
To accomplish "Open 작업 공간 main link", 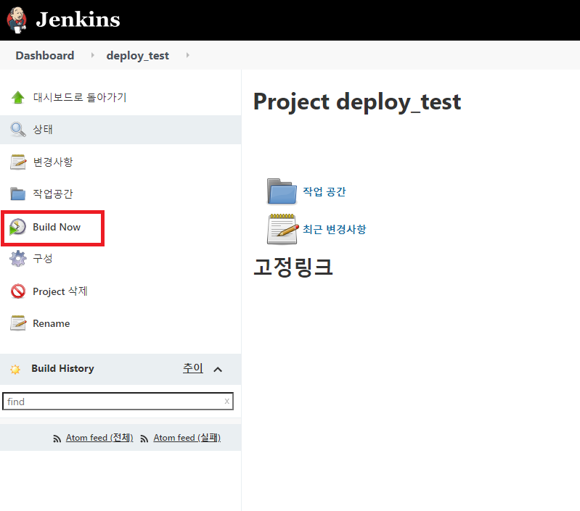I will [x=324, y=191].
